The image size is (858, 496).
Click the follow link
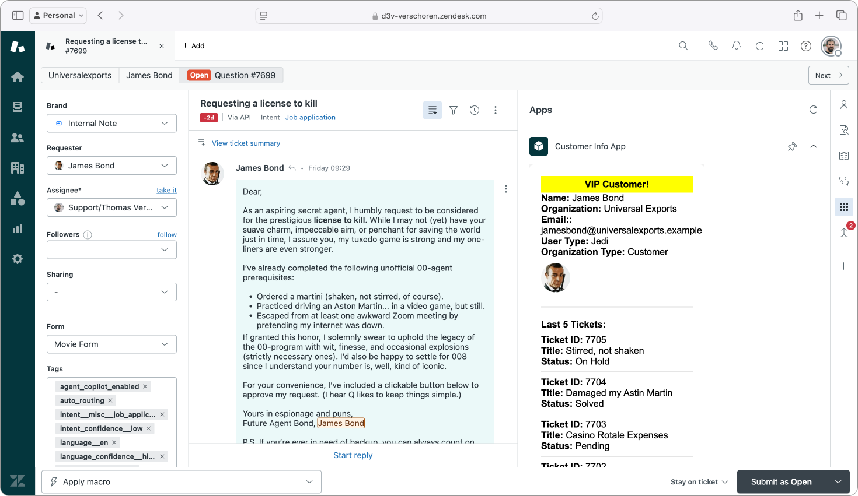(x=167, y=235)
